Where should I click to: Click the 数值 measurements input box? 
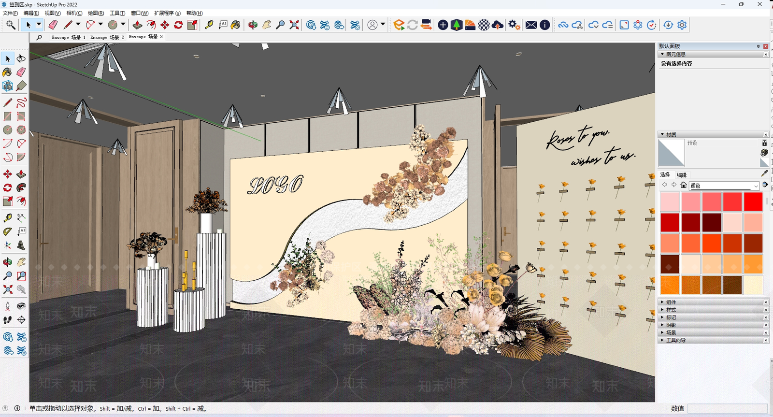[728, 408]
